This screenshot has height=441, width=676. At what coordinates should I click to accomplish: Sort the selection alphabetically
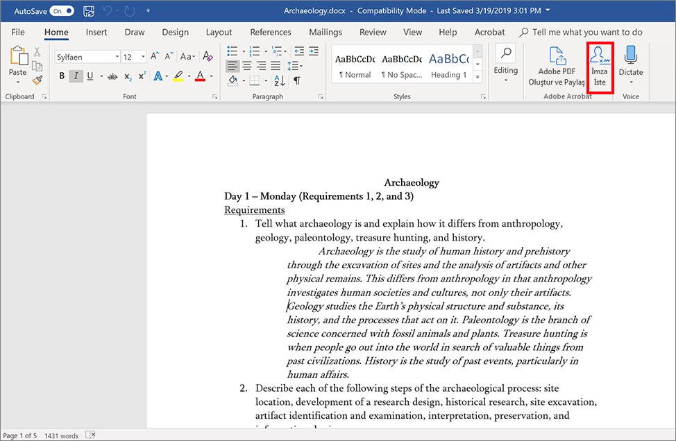[x=280, y=80]
